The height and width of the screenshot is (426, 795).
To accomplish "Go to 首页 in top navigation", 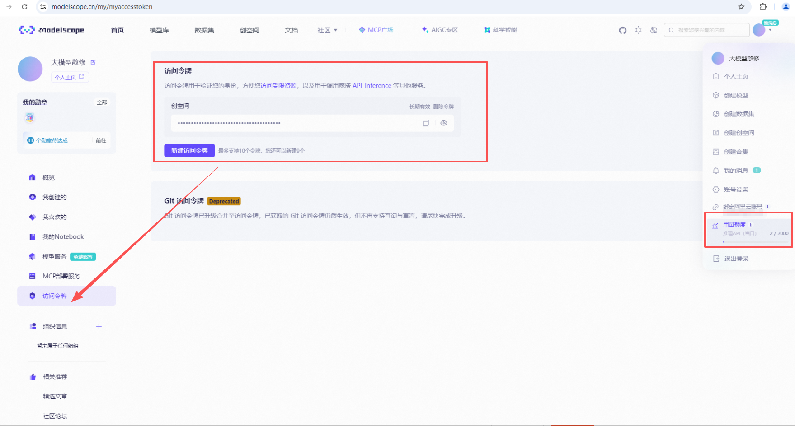I will (x=118, y=30).
